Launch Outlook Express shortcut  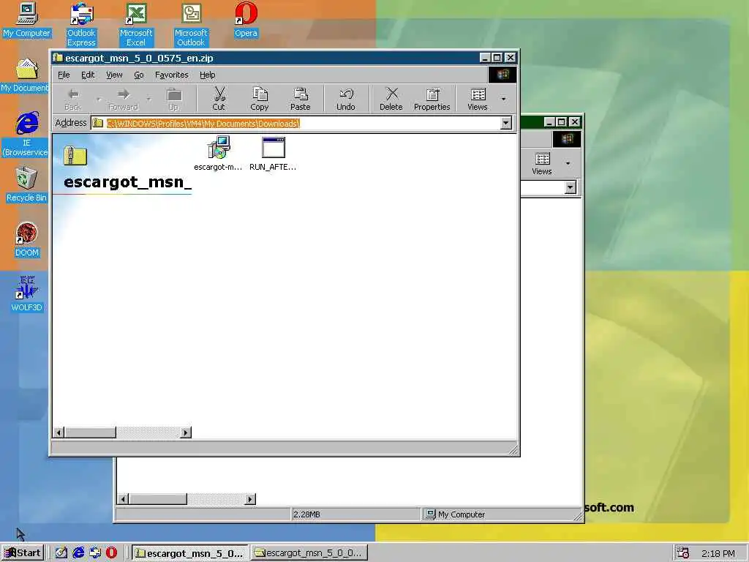(81, 25)
